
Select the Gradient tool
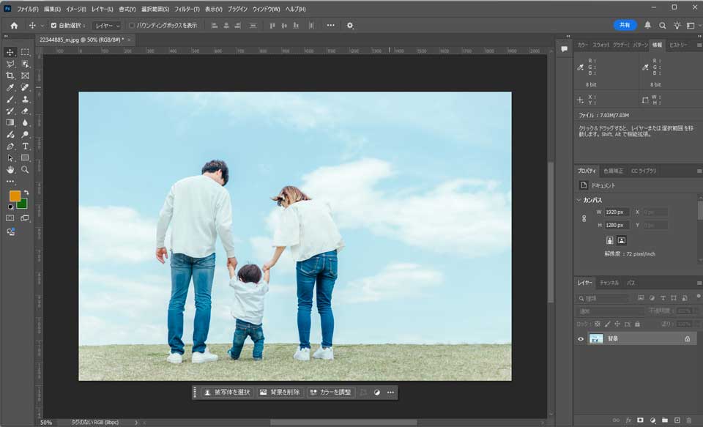pos(10,122)
